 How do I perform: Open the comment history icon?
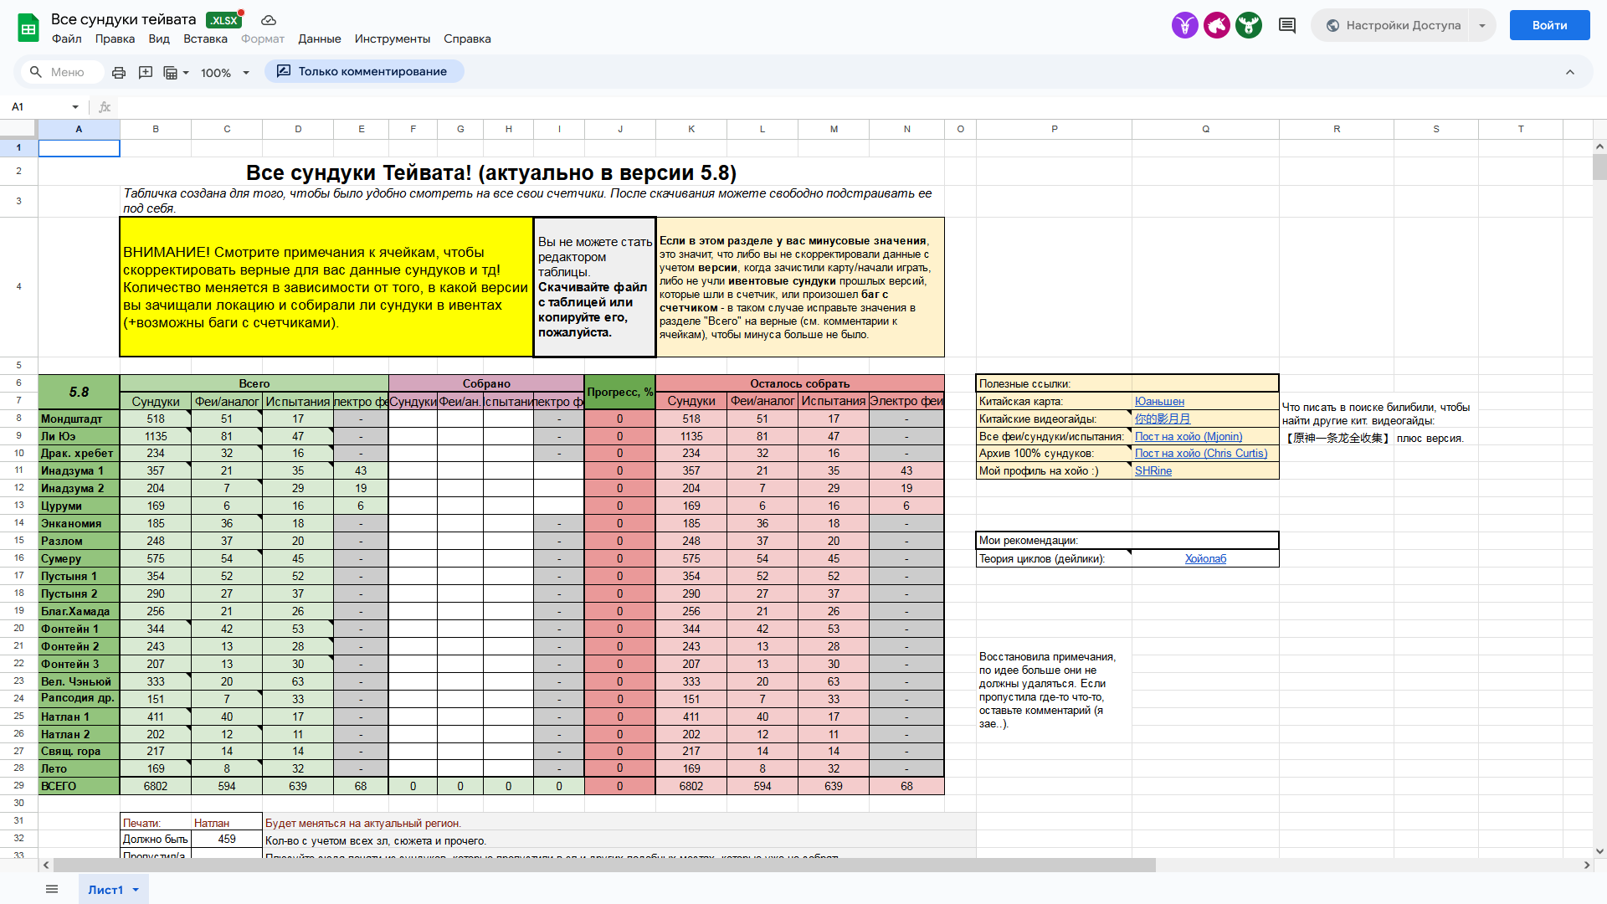(1287, 26)
